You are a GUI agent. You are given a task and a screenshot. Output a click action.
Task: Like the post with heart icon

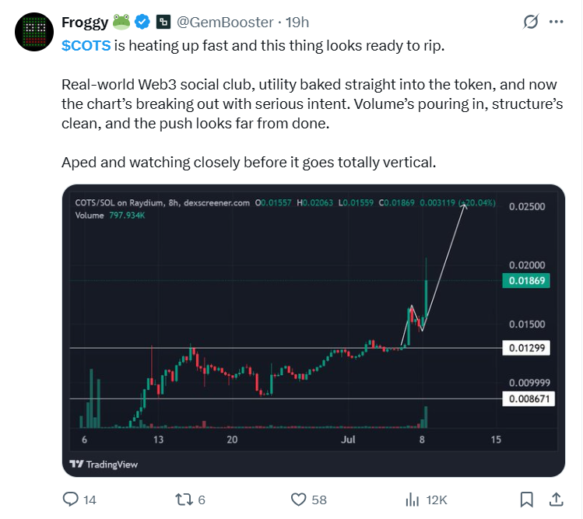click(298, 500)
